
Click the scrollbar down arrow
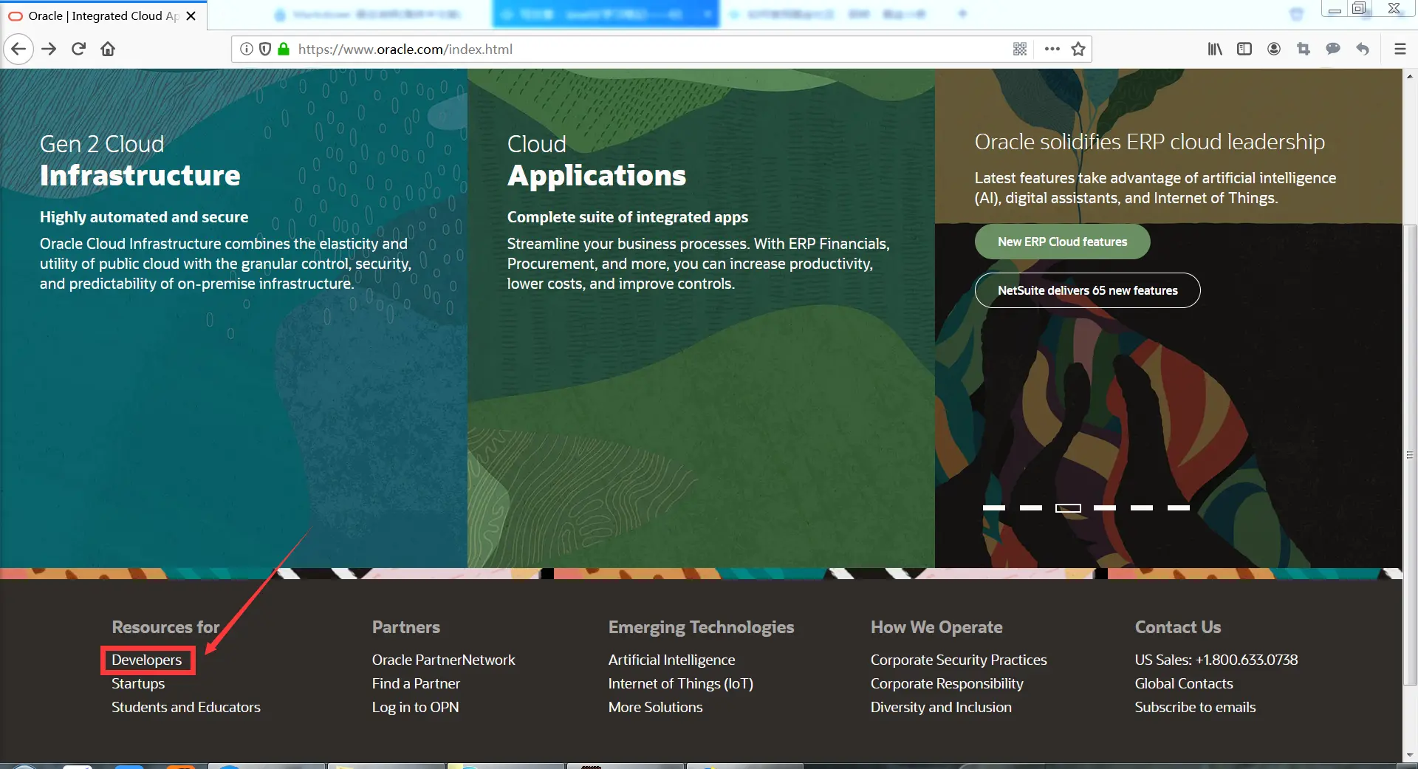coord(1410,755)
